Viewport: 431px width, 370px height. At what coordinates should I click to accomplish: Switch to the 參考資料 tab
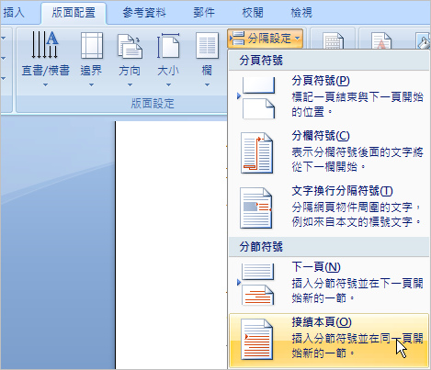[144, 13]
